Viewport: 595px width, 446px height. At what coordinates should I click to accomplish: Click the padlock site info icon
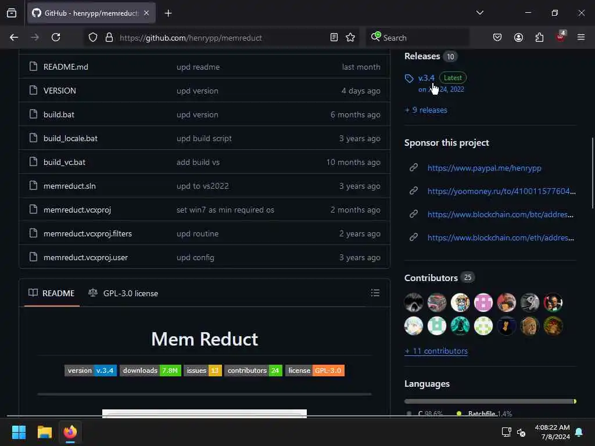pyautogui.click(x=109, y=38)
